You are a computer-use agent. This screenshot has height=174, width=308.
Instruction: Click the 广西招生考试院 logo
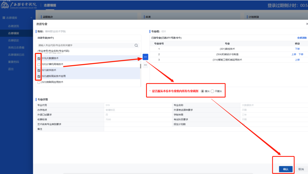(x=19, y=5)
